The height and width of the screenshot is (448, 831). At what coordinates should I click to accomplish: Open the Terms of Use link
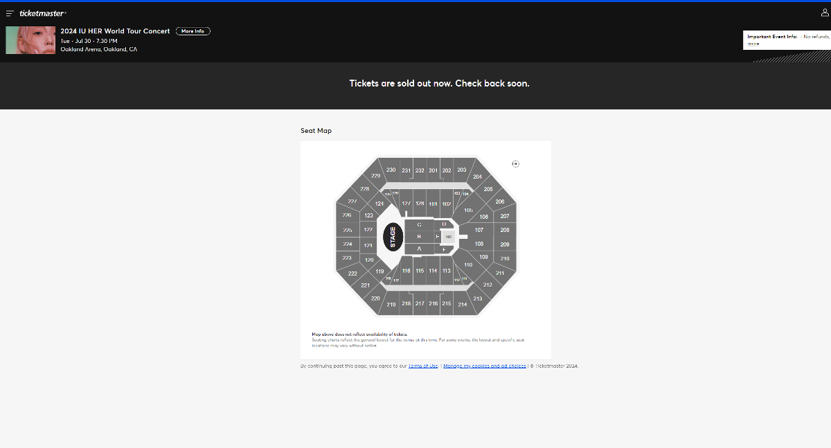click(423, 366)
